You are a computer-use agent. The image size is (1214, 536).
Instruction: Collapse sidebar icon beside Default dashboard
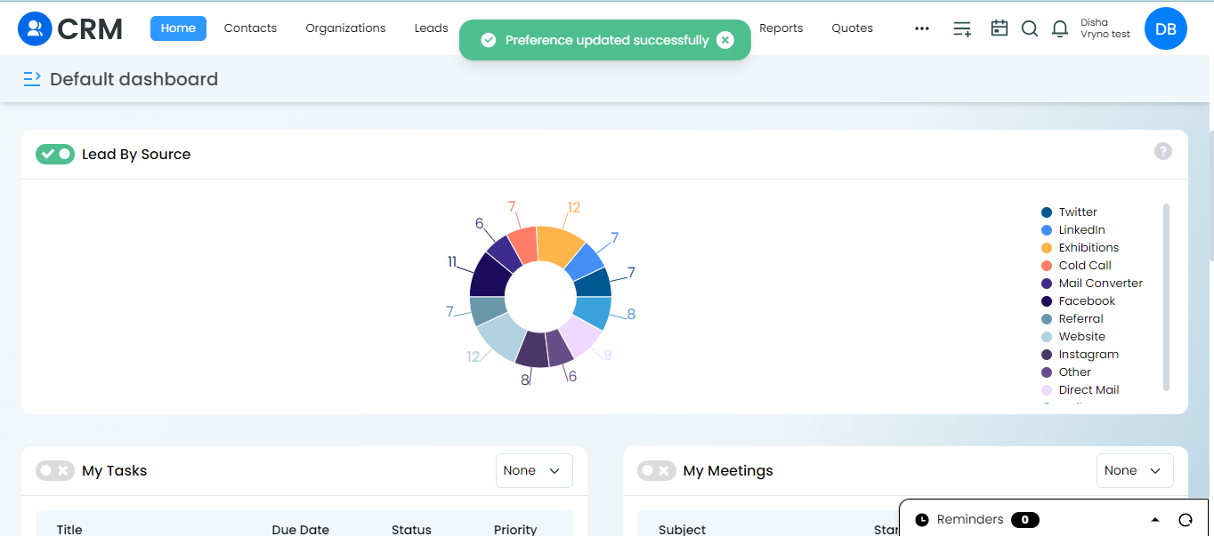[x=32, y=79]
